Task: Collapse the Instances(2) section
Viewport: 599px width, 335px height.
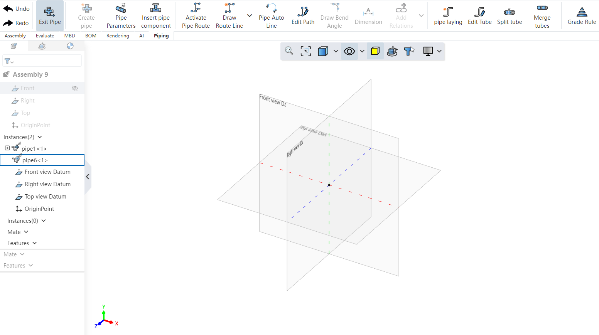Action: click(40, 137)
